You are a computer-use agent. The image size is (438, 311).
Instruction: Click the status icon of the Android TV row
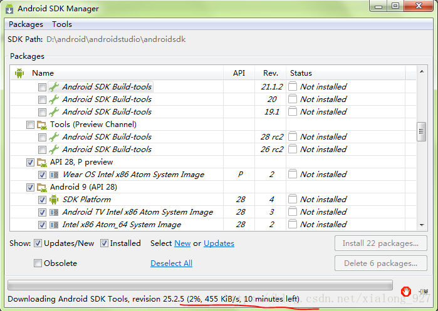pyautogui.click(x=293, y=212)
